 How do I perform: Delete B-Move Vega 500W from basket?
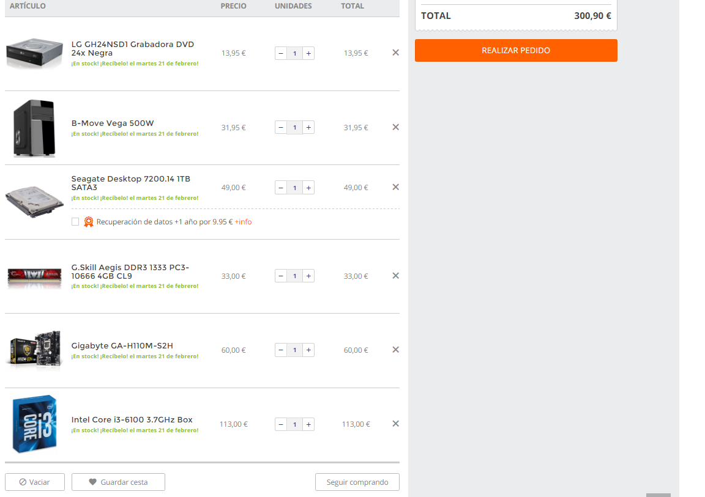click(x=395, y=127)
